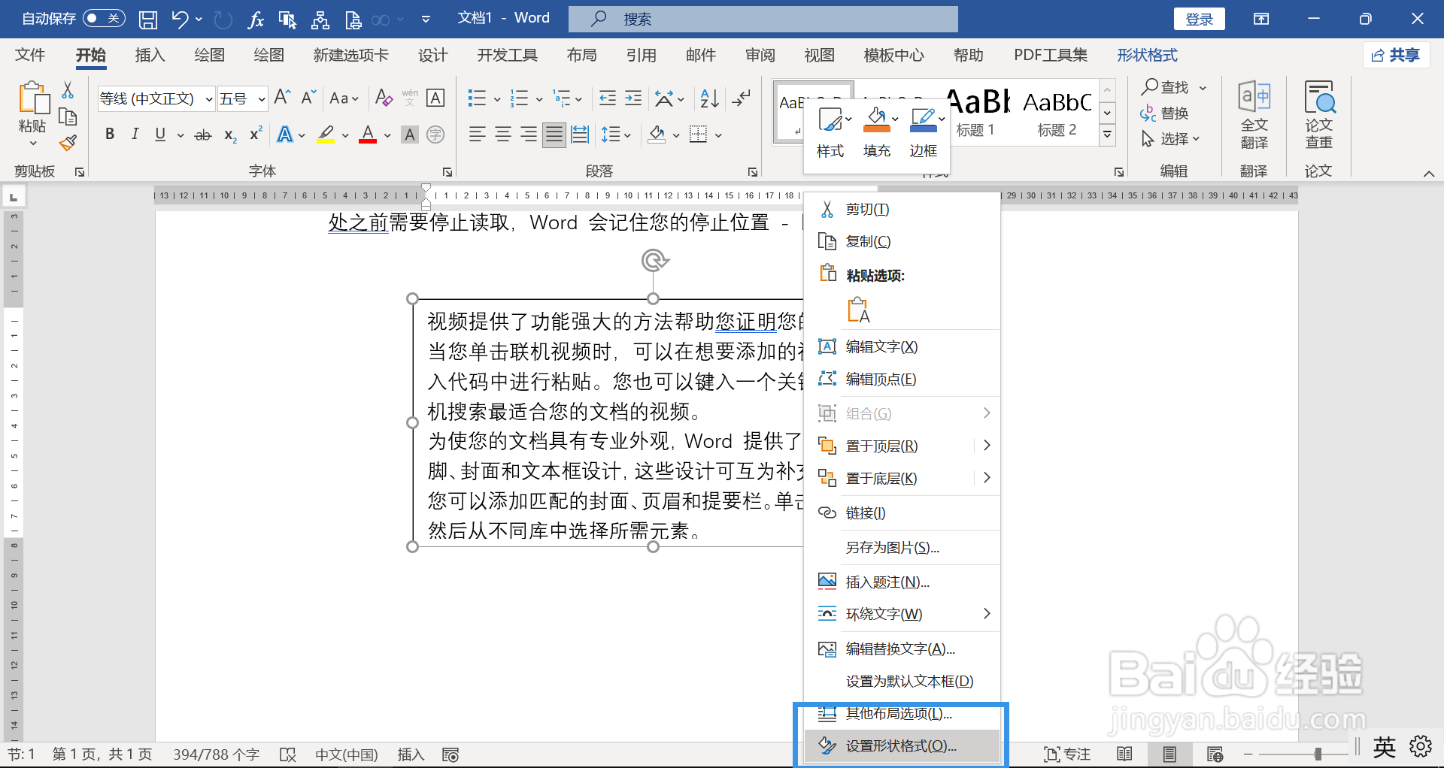The width and height of the screenshot is (1444, 768).
Task: Click the keep-text-only paste option icon
Action: pos(858,310)
